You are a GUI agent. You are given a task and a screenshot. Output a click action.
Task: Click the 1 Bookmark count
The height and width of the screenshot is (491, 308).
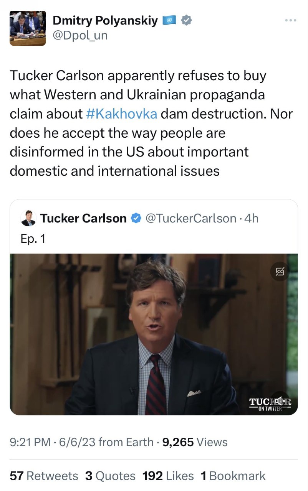(233, 476)
